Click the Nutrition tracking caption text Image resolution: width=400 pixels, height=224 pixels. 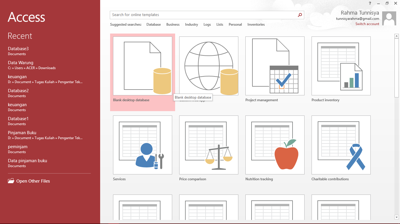point(259,179)
